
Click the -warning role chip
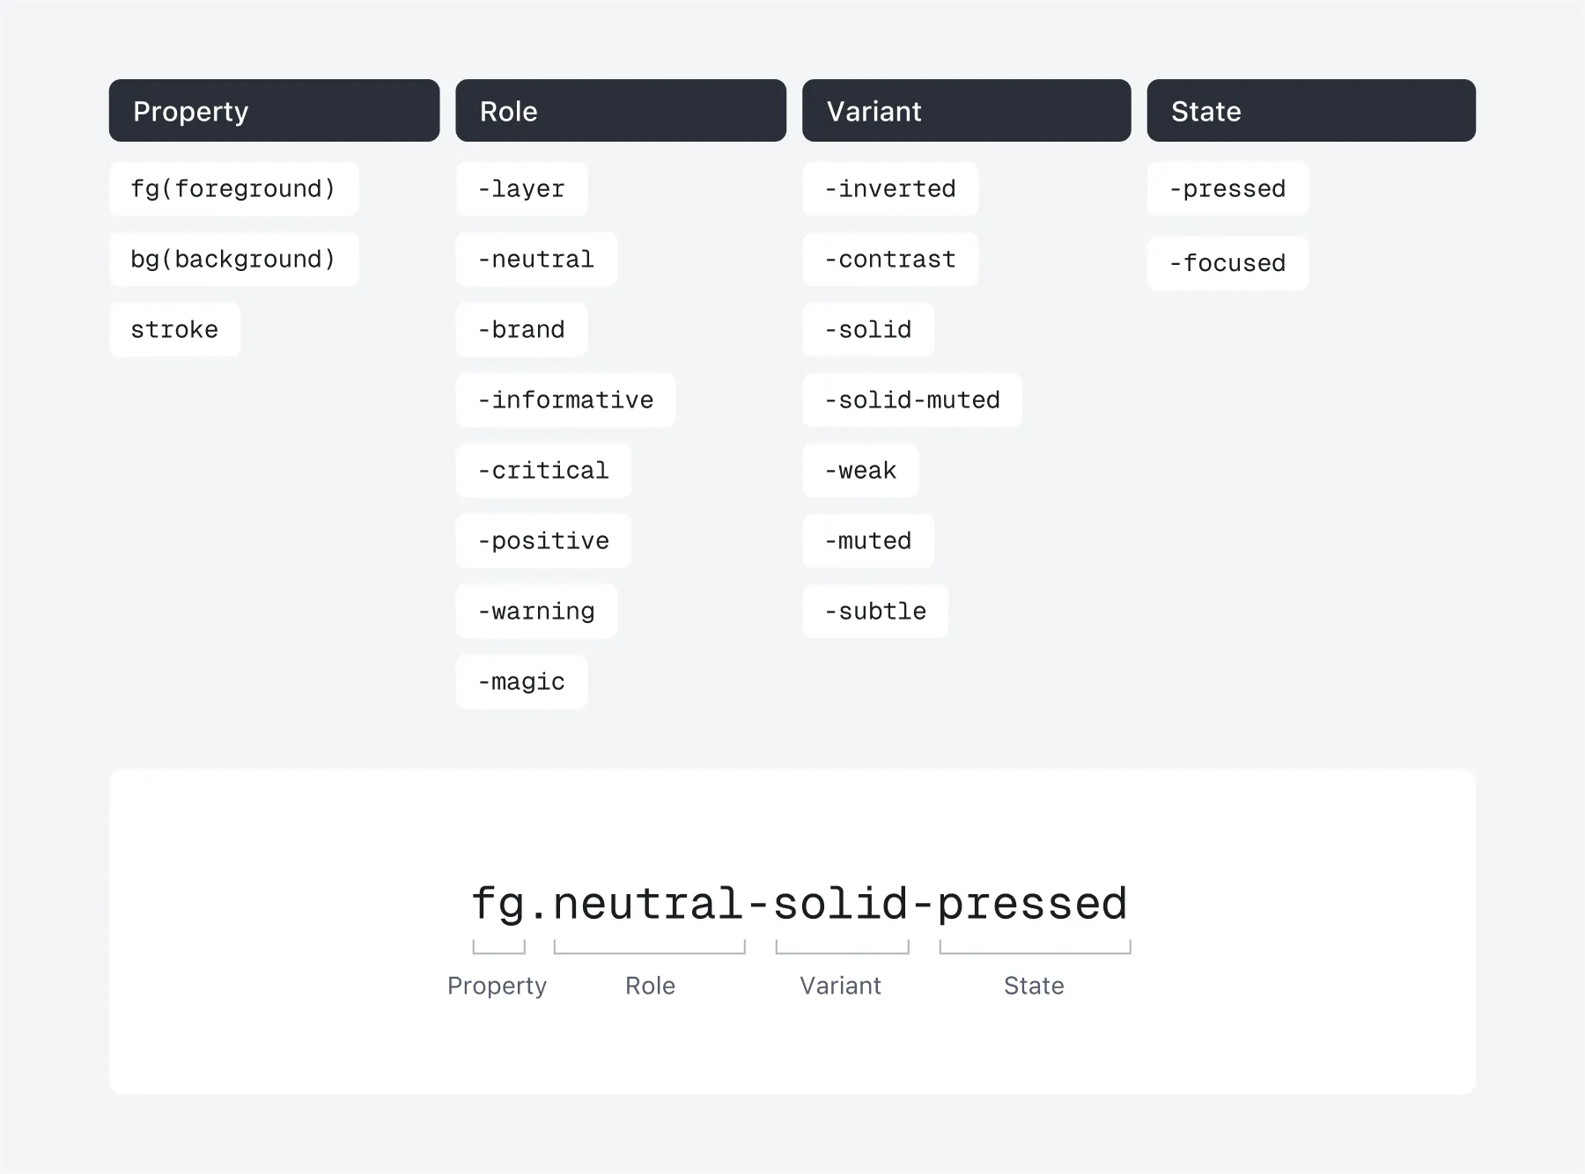tap(536, 612)
